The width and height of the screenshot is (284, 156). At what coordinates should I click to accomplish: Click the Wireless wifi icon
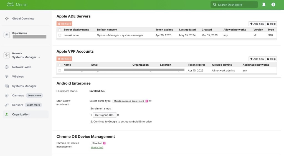point(7,76)
